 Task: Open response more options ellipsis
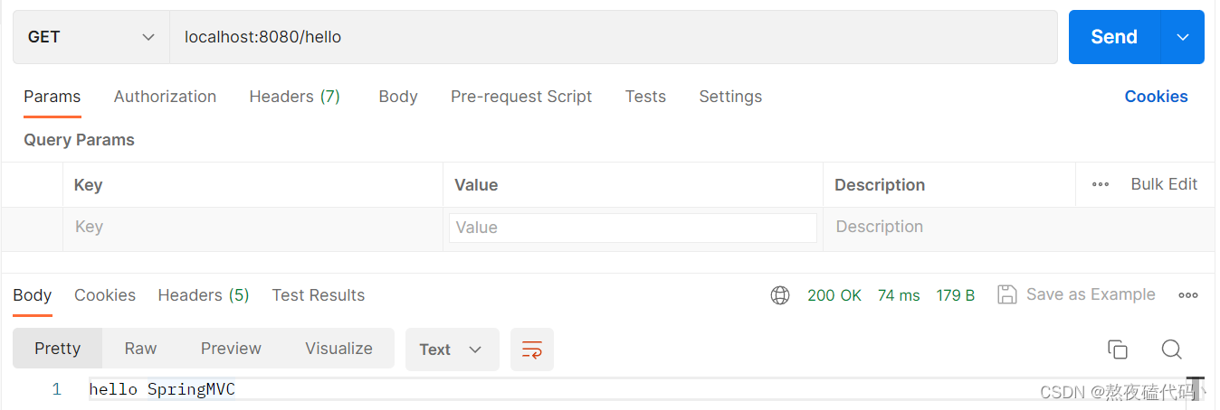tap(1188, 295)
